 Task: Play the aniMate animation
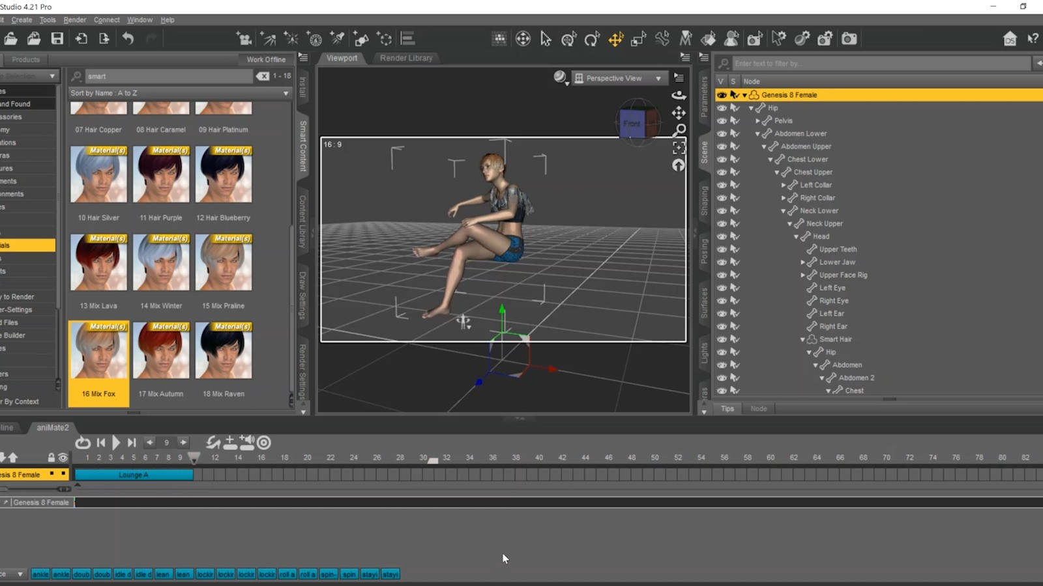(x=116, y=443)
